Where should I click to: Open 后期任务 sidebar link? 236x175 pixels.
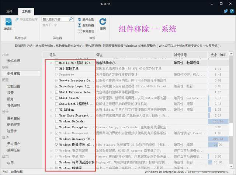pyautogui.click(x=14, y=150)
